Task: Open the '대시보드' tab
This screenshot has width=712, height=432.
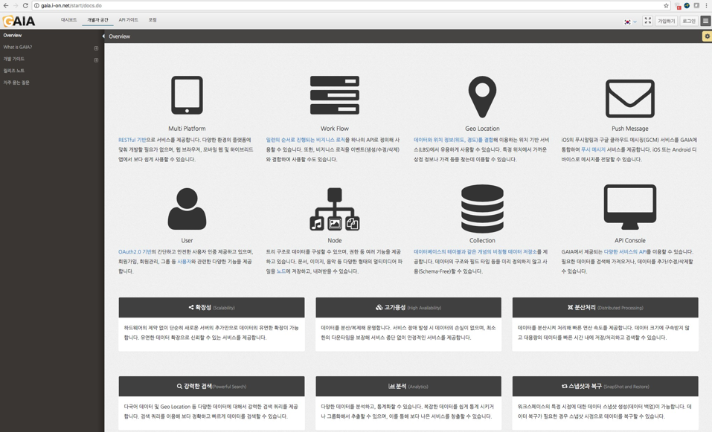Action: 68,20
